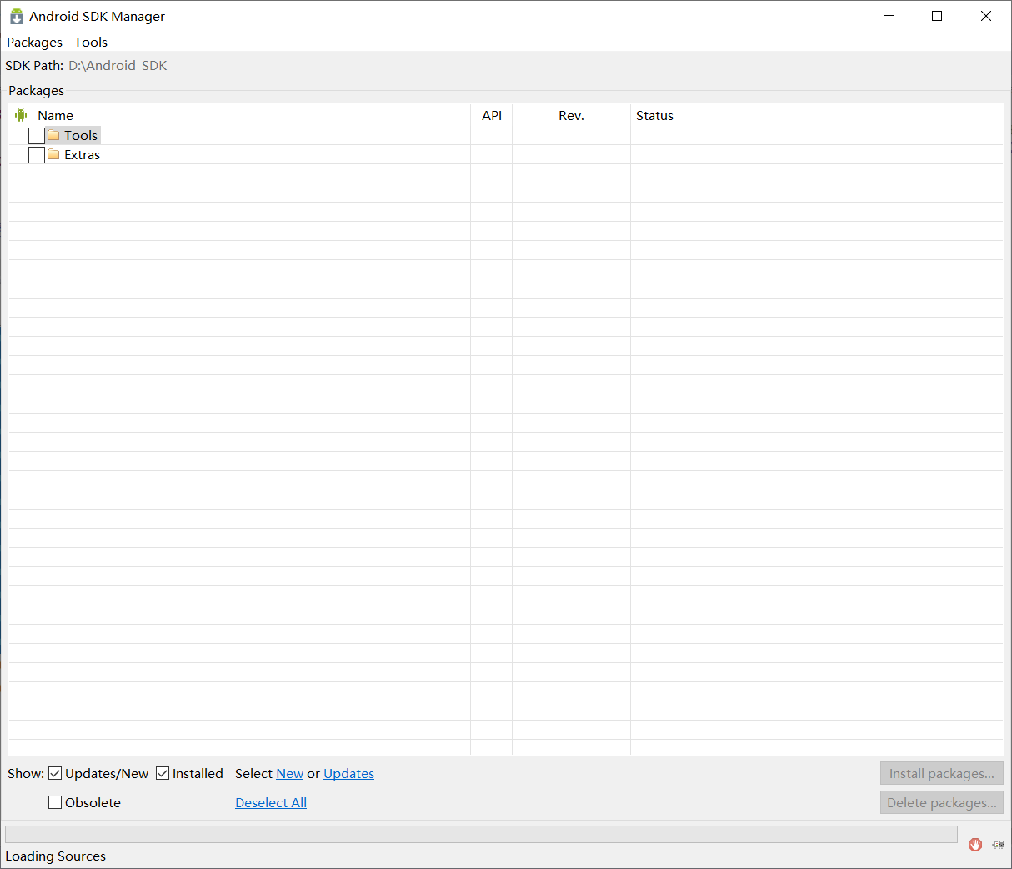Uncheck the Updates/New filter checkbox
This screenshot has width=1012, height=869.
pyautogui.click(x=55, y=773)
